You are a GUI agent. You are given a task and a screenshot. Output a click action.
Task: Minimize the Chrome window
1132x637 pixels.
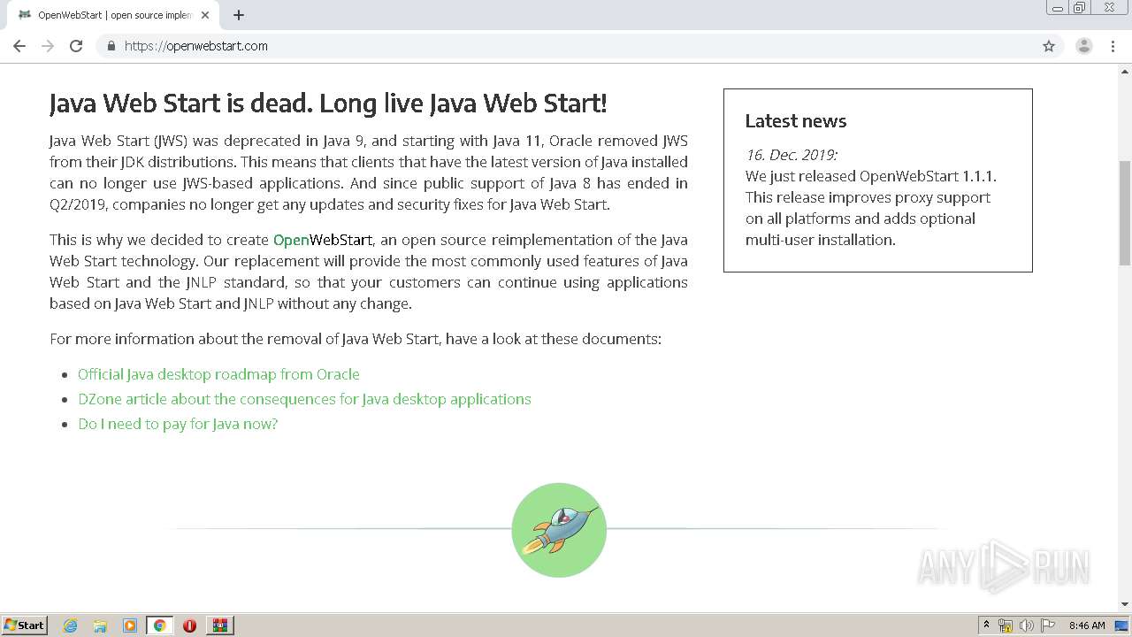coord(1058,8)
